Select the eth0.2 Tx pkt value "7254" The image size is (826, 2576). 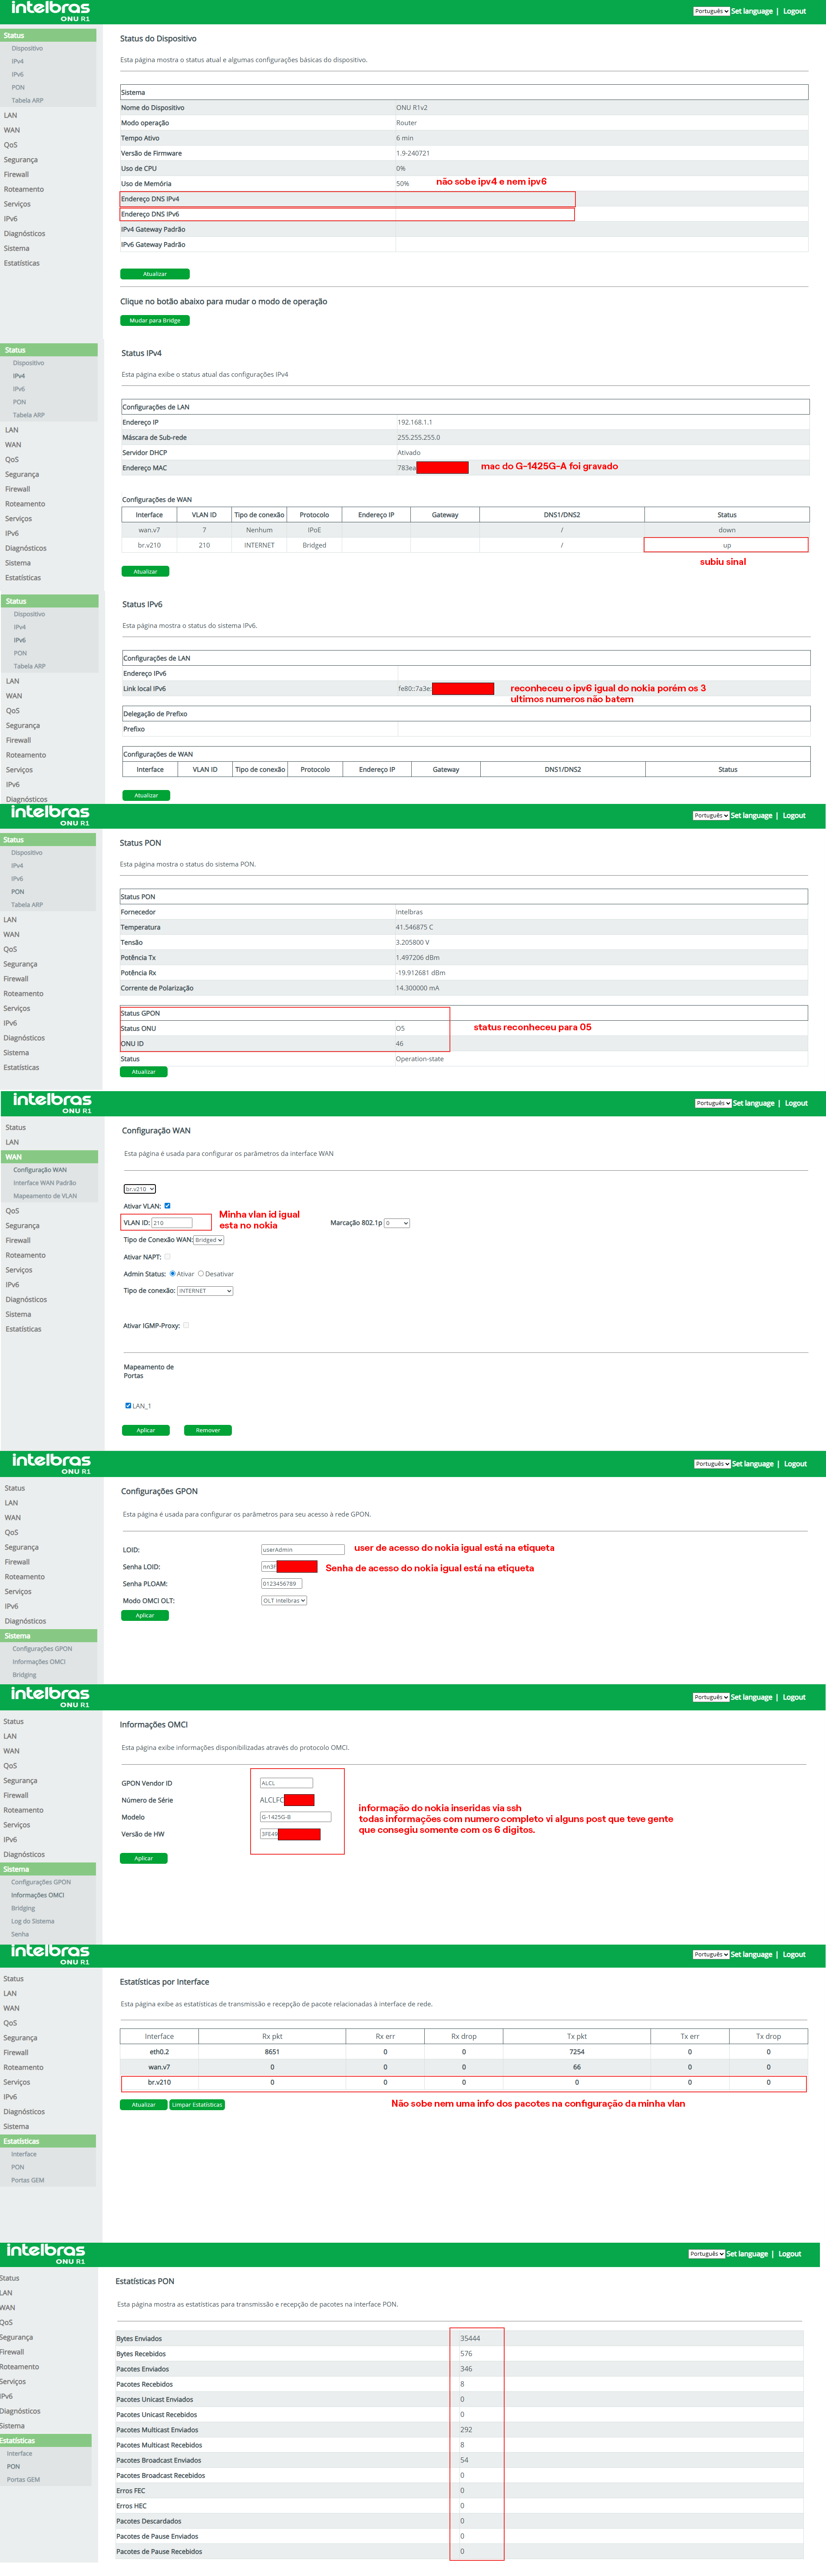pyautogui.click(x=576, y=2052)
